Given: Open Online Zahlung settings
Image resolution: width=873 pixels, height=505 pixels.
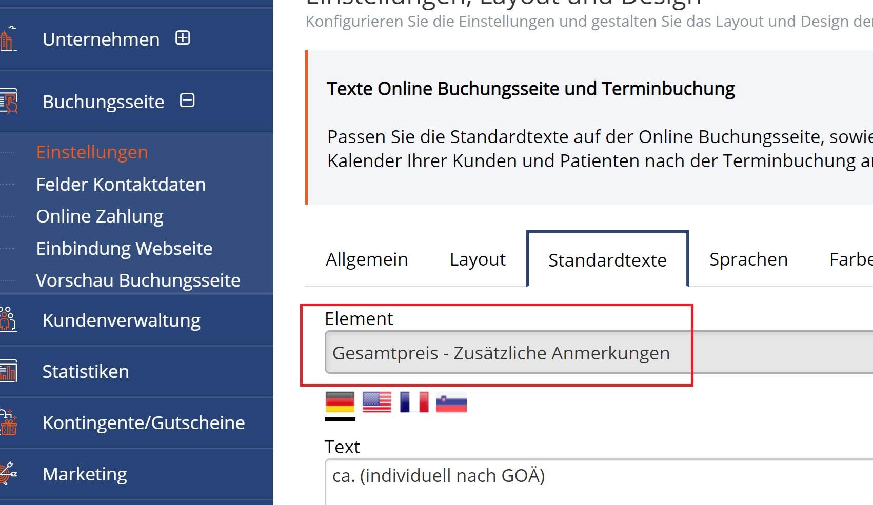Looking at the screenshot, I should [100, 216].
